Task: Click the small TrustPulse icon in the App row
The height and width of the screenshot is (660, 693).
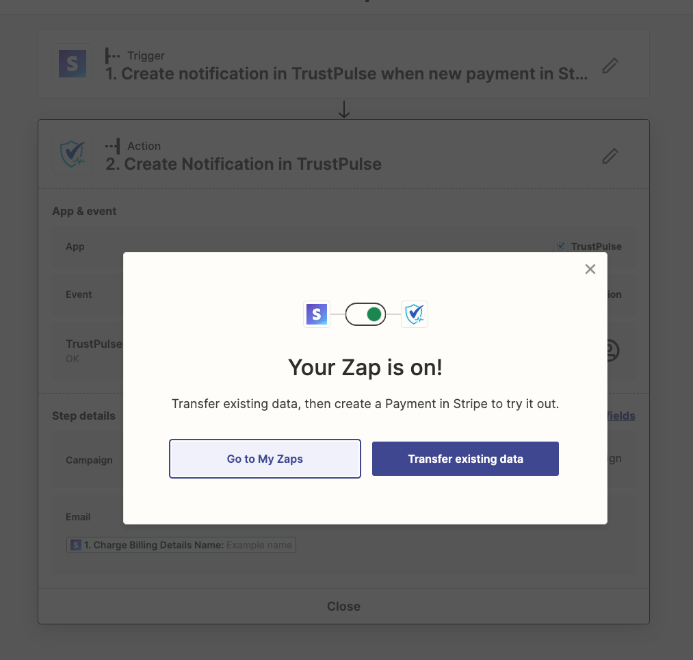Action: pyautogui.click(x=561, y=246)
